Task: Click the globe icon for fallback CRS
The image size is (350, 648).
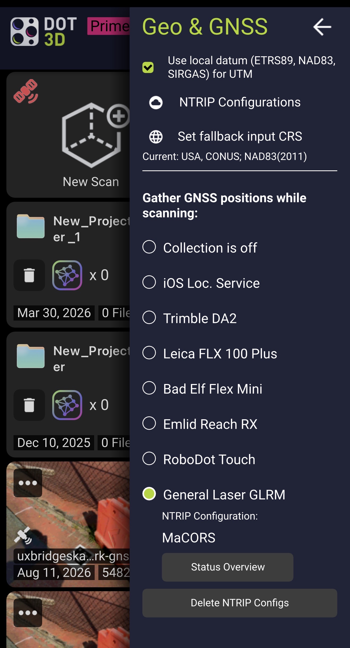Action: click(x=156, y=137)
